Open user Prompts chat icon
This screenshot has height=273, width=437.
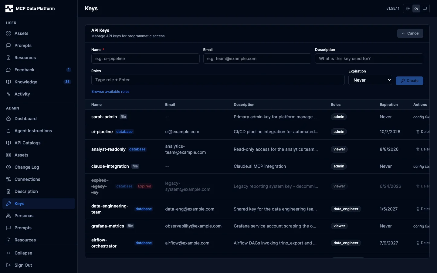[x=8, y=45]
